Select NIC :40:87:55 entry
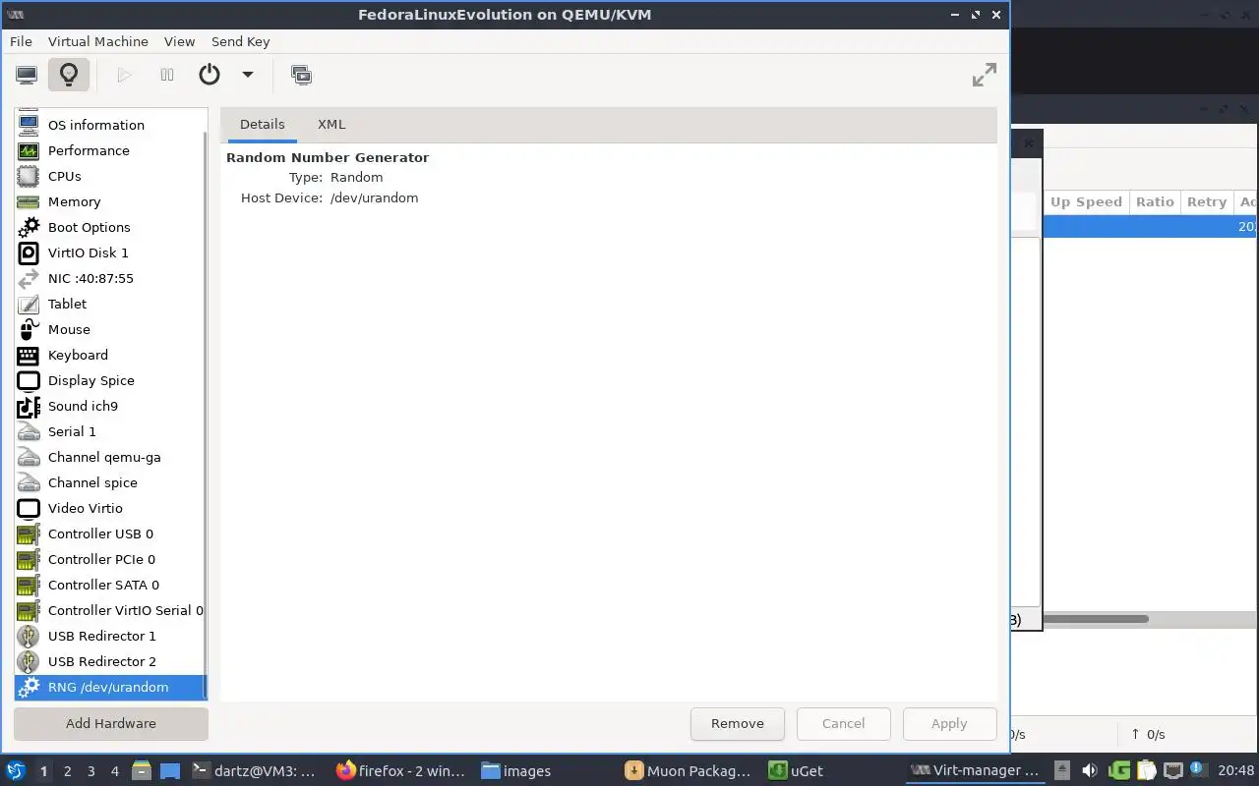Image resolution: width=1259 pixels, height=786 pixels. (110, 278)
